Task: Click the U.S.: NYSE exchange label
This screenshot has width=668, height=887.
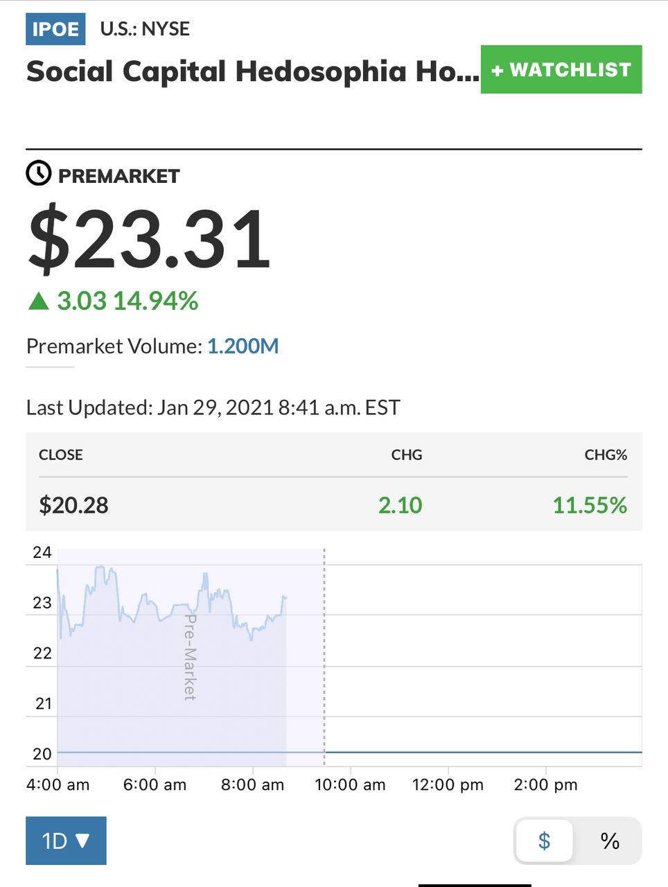Action: [x=145, y=29]
